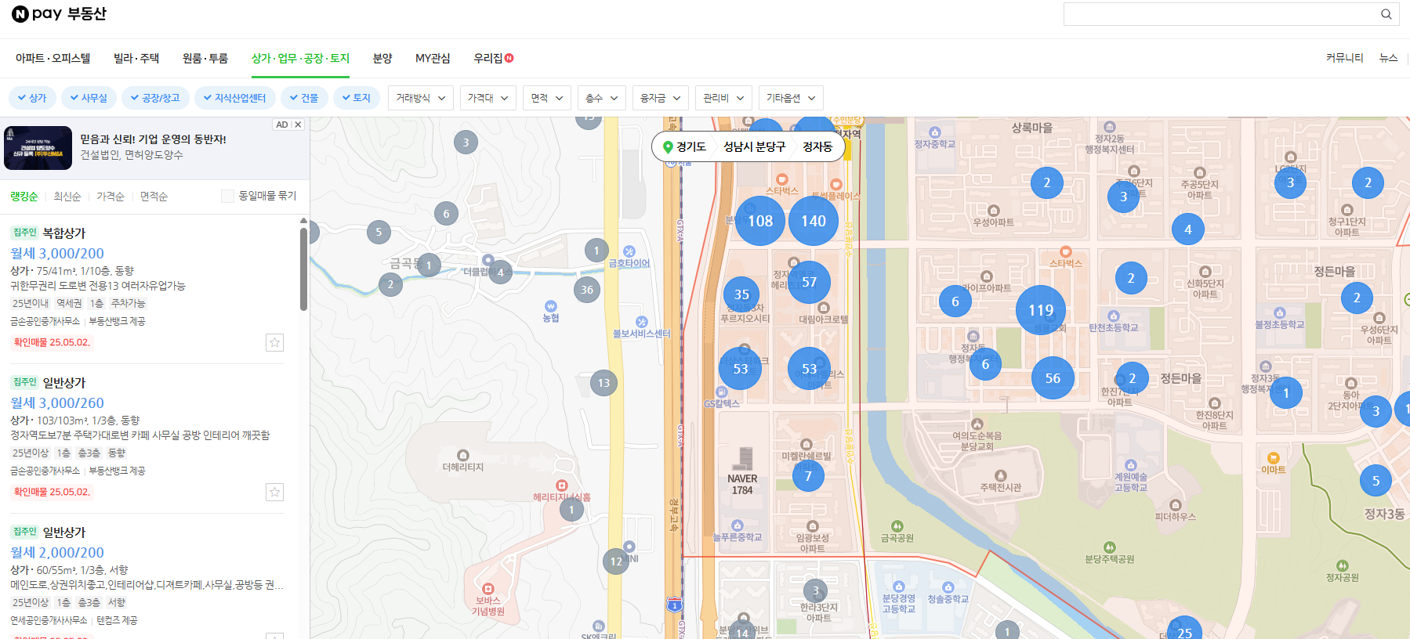Expand the 층수 dropdown
This screenshot has height=639, width=1410.
pos(602,98)
